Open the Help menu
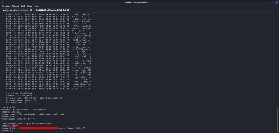279x133 pixels. tap(36, 6)
